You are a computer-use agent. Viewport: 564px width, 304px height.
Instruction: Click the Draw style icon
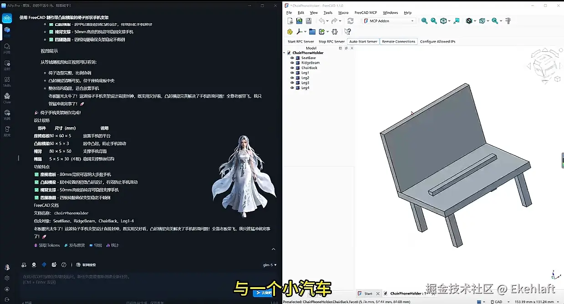click(469, 21)
